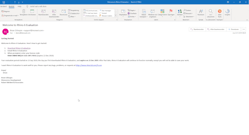Image resolution: width=249 pixels, height=135 pixels.
Task: Click sender name Brian Gillespie
Action: [16, 30]
